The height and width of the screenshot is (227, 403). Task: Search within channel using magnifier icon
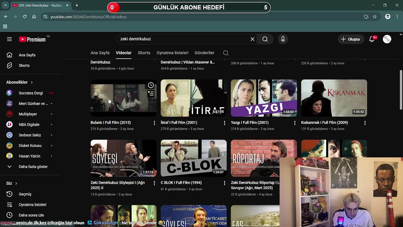click(x=226, y=53)
